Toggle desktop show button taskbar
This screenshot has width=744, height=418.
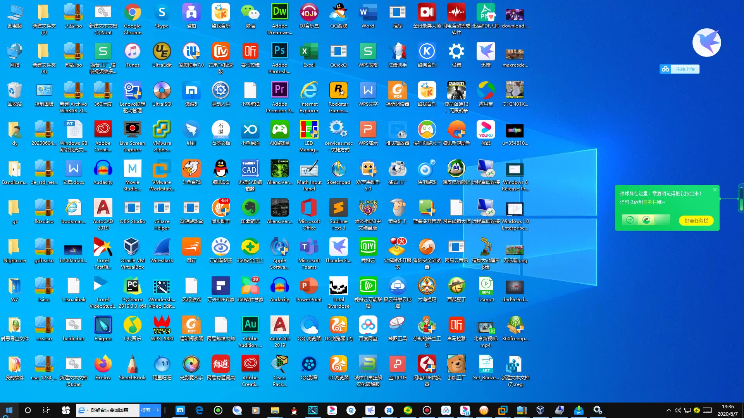click(x=742, y=410)
